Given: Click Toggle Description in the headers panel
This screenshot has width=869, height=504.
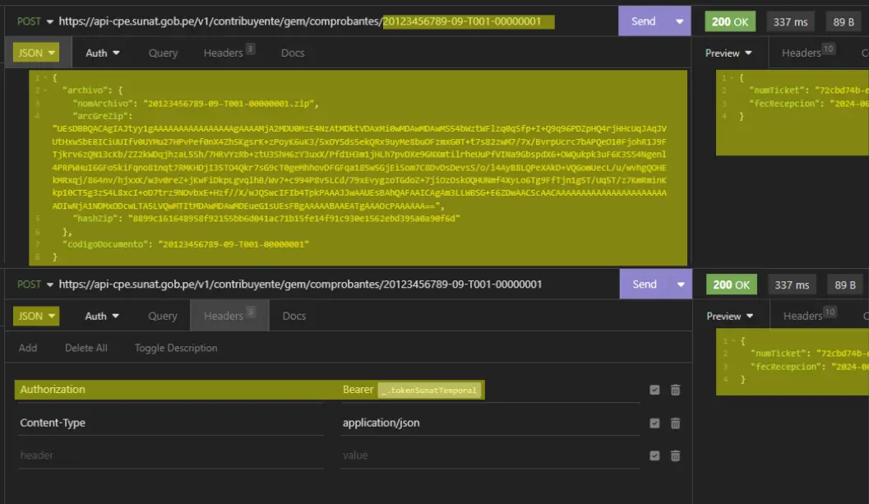Looking at the screenshot, I should (176, 348).
